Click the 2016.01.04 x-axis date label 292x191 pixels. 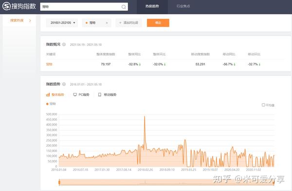pos(59,170)
